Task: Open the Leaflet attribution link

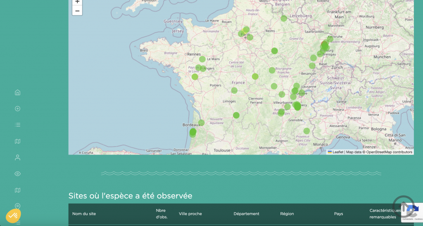Action: pos(337,152)
